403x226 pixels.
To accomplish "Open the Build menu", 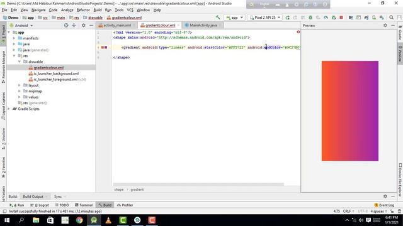I will 98,10.
